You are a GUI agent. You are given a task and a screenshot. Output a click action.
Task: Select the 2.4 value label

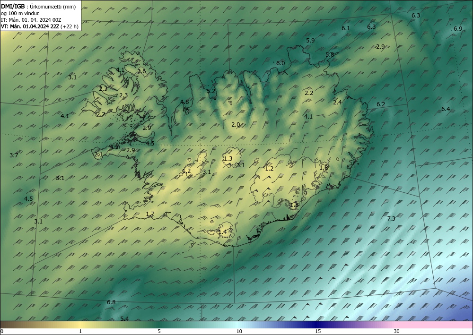(x=337, y=102)
